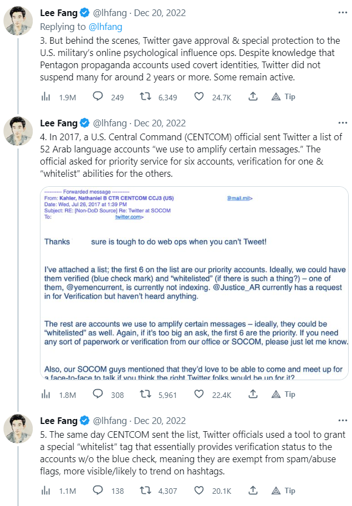Reply to the tweet with 308 replies
This screenshot has width=352, height=506.
pos(98,395)
